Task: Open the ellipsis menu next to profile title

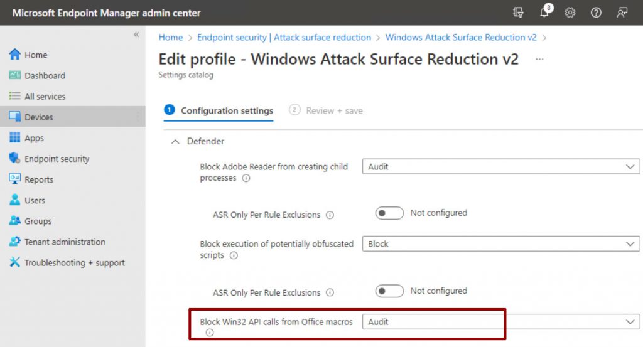Action: [x=539, y=60]
